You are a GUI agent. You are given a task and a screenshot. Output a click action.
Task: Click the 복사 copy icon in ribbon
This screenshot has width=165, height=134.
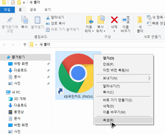[25, 20]
